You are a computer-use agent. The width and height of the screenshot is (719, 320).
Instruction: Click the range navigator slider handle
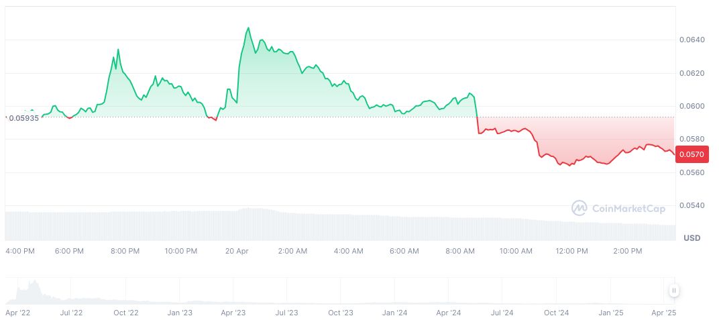tap(673, 290)
